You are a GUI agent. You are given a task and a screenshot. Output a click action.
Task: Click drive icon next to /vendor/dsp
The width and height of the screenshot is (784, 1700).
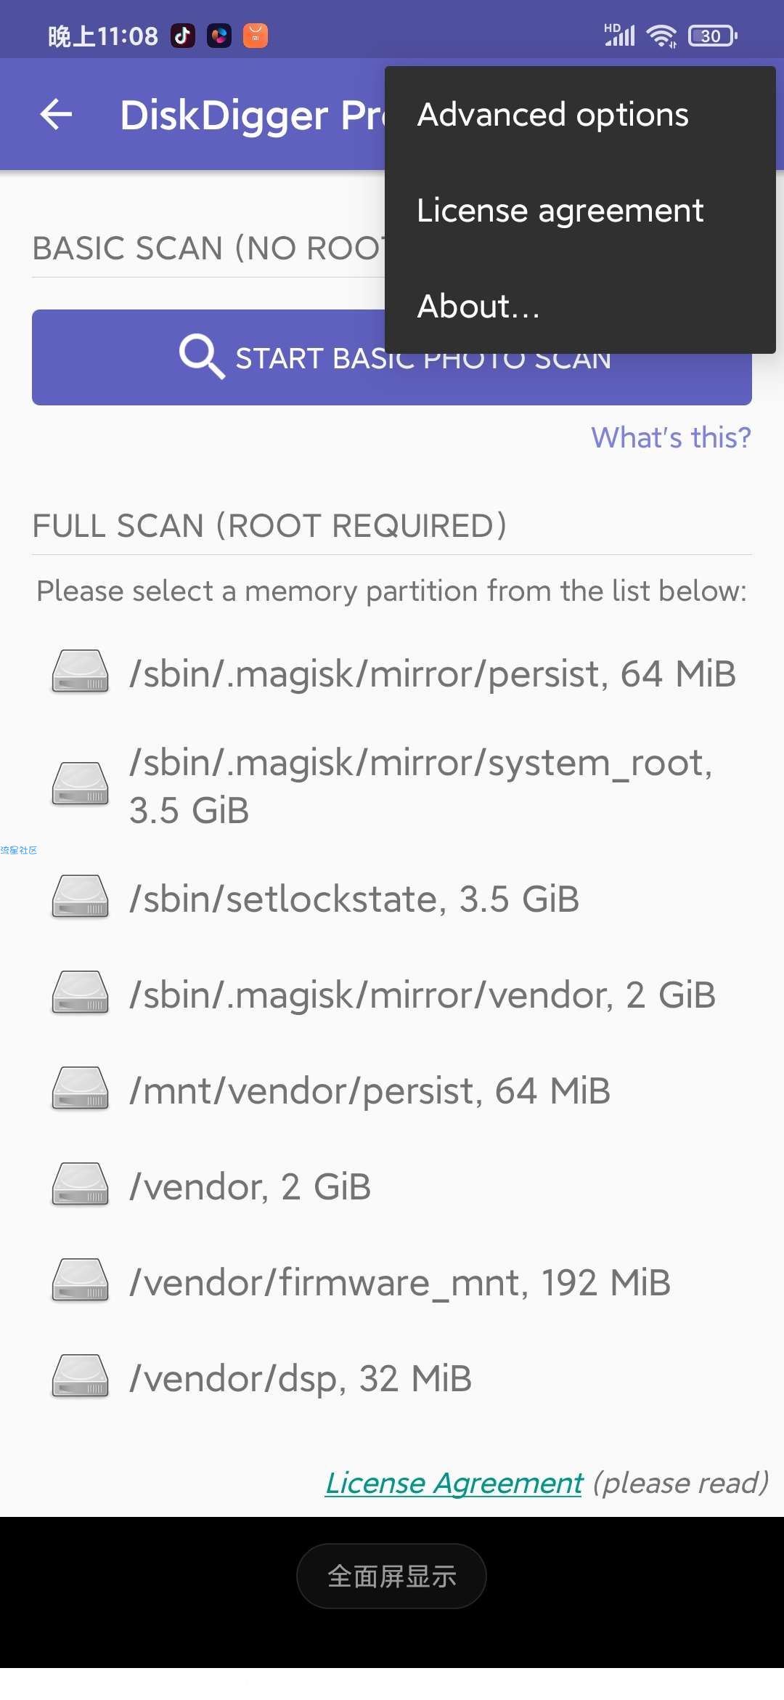81,1376
